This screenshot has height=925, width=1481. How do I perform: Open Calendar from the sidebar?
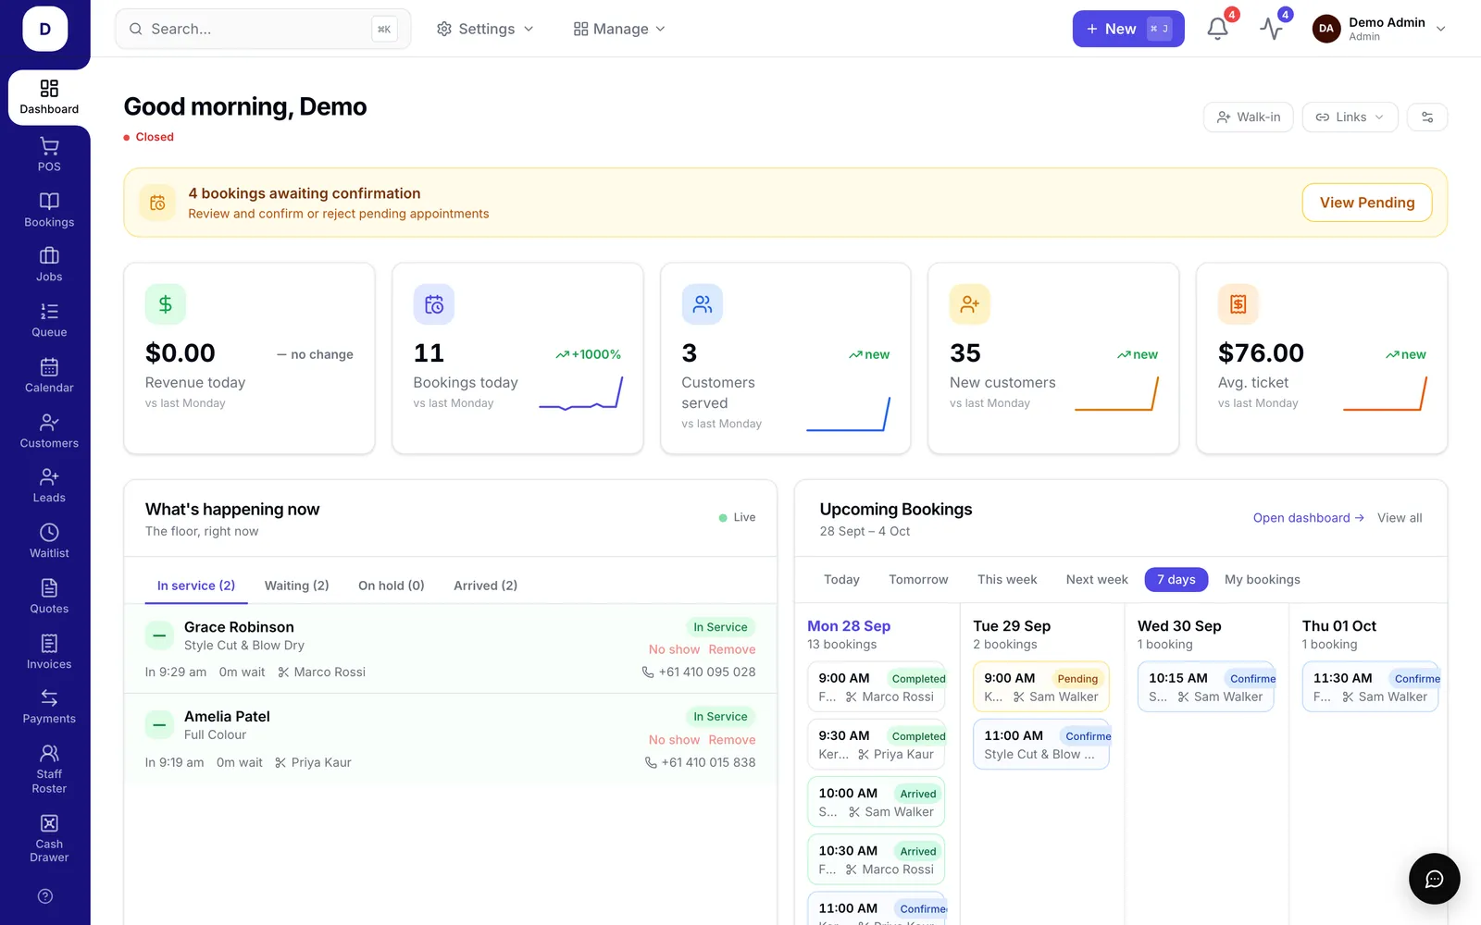(49, 376)
